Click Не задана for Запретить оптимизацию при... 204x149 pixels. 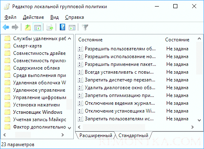177,95
